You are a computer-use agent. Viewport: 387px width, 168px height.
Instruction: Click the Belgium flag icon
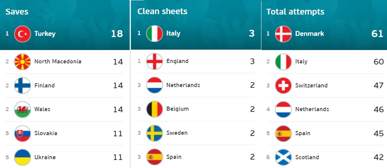[155, 109]
